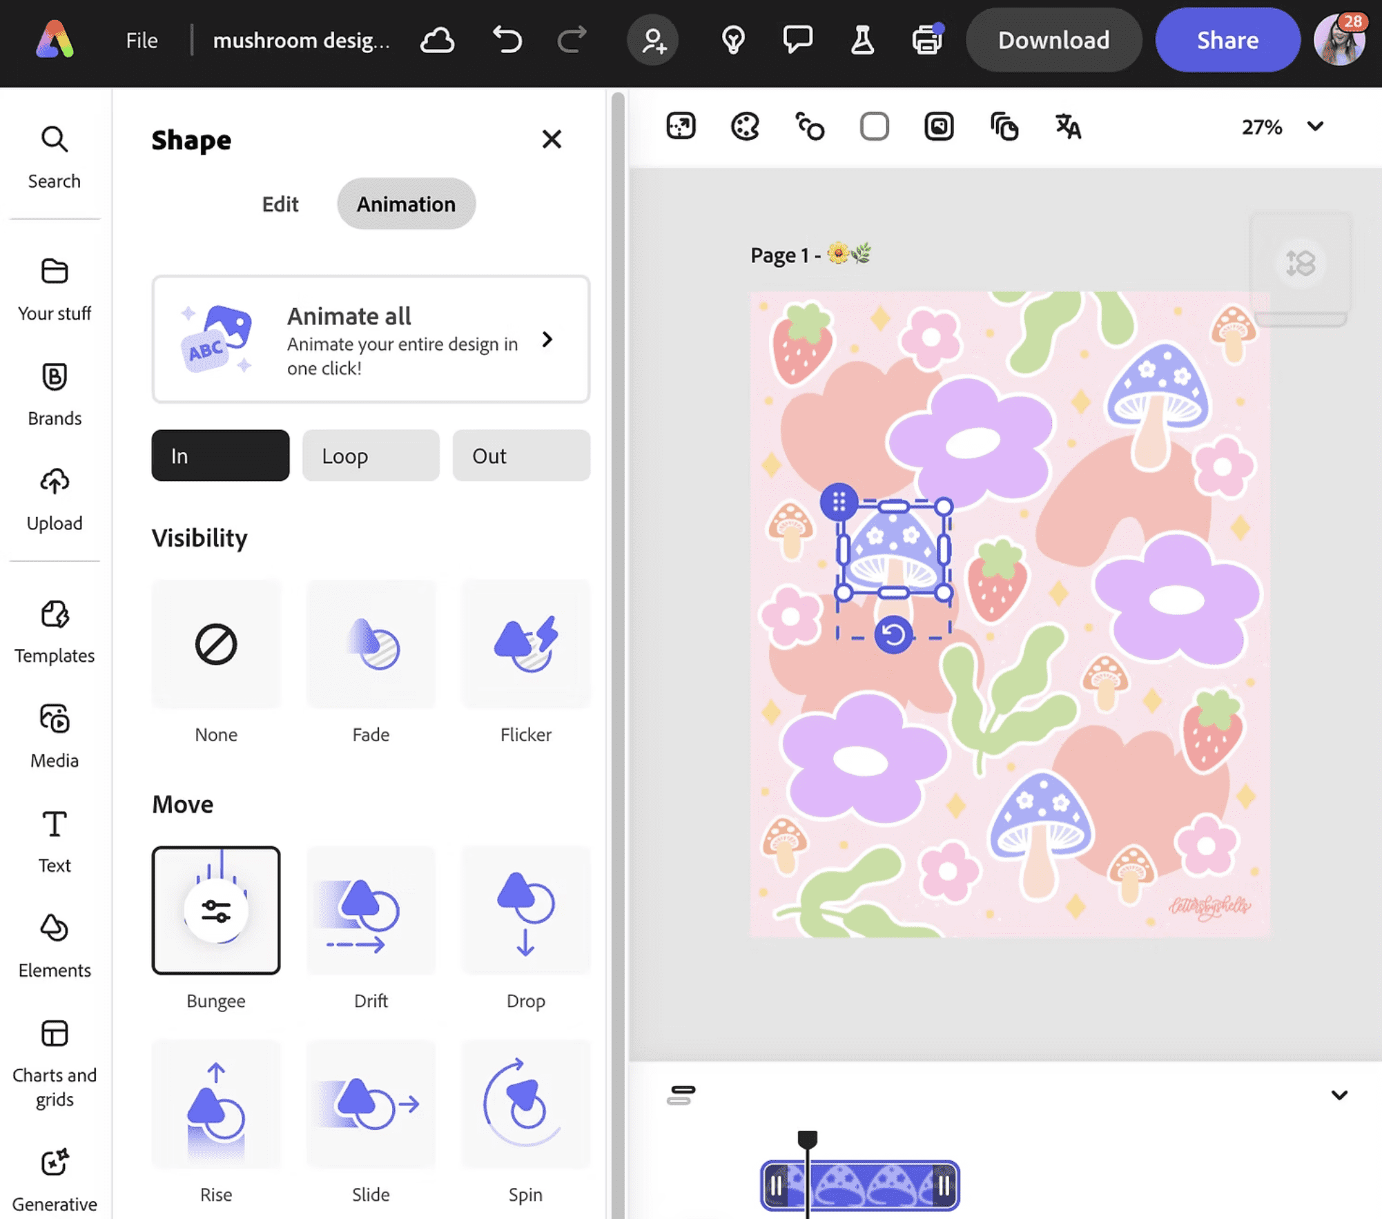Open the comments speech bubble
The image size is (1382, 1219).
click(x=797, y=40)
